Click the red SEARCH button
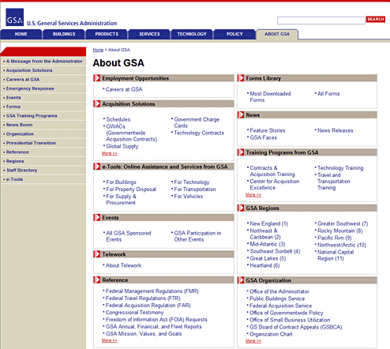The height and width of the screenshot is (349, 390). pyautogui.click(x=376, y=19)
